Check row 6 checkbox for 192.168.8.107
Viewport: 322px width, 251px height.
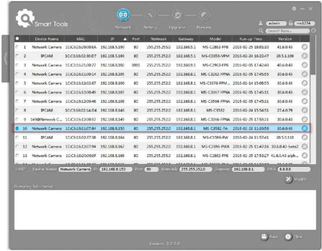pos(17,92)
